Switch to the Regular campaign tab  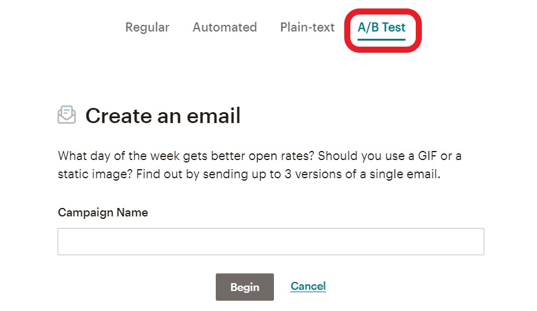coord(147,27)
